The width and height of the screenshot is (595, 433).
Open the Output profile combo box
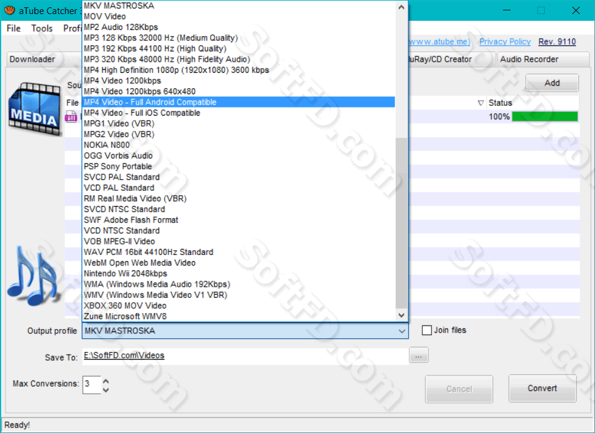[245, 331]
